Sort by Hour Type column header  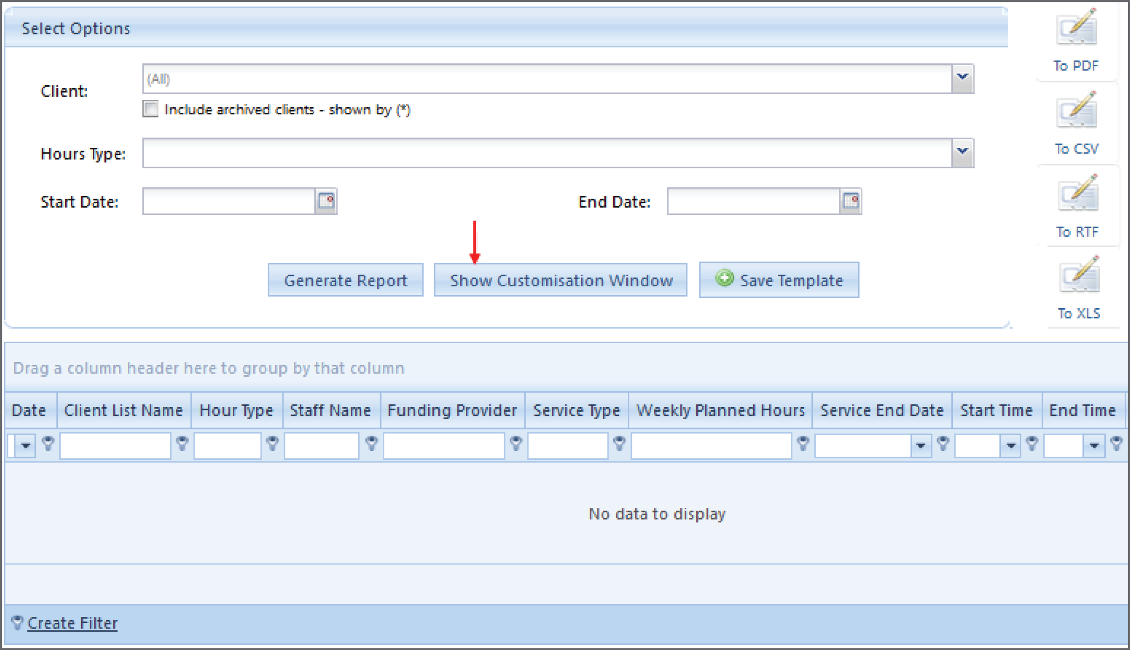[237, 410]
